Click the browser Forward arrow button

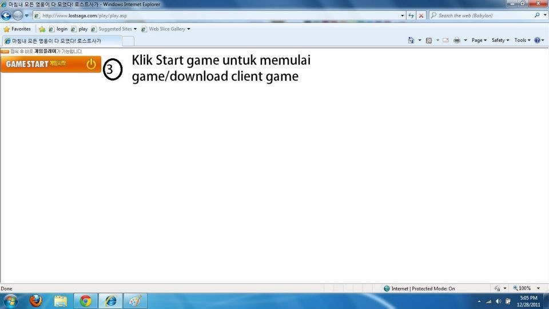point(18,15)
